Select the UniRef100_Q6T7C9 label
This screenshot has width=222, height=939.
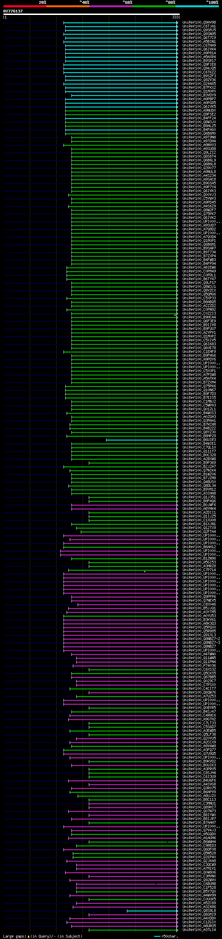point(199,38)
